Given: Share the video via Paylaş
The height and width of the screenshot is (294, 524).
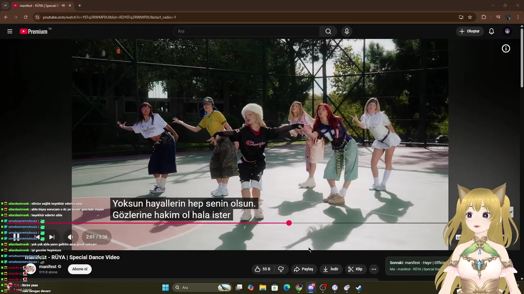Looking at the screenshot, I should [303, 269].
